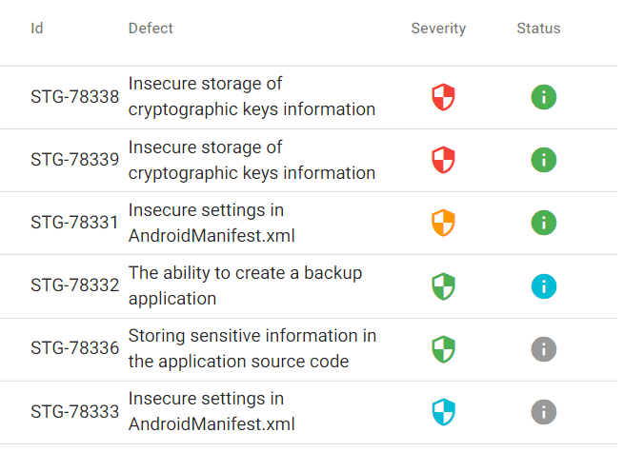Click green status info icon for STG-78331
The image size is (624, 452).
544,223
